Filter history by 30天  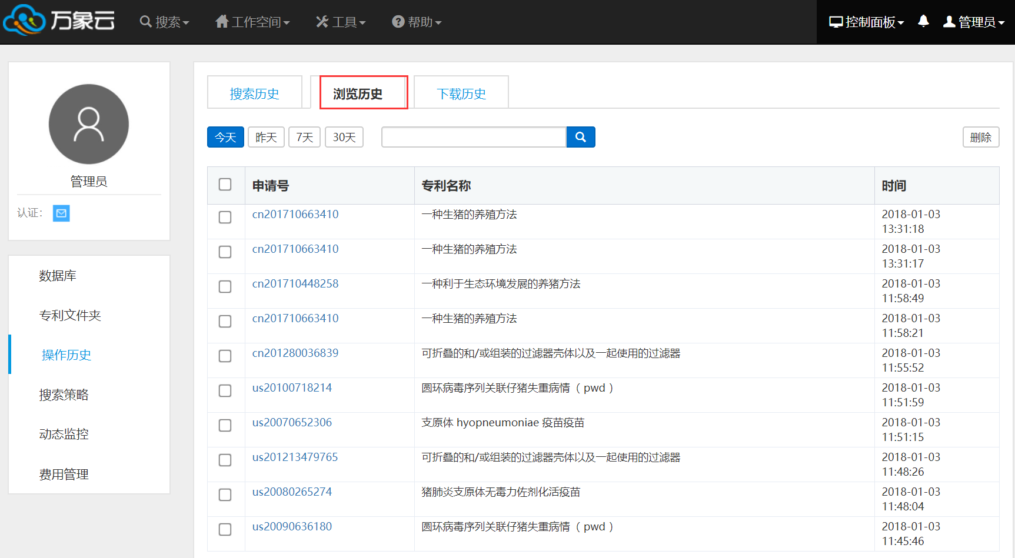click(344, 137)
